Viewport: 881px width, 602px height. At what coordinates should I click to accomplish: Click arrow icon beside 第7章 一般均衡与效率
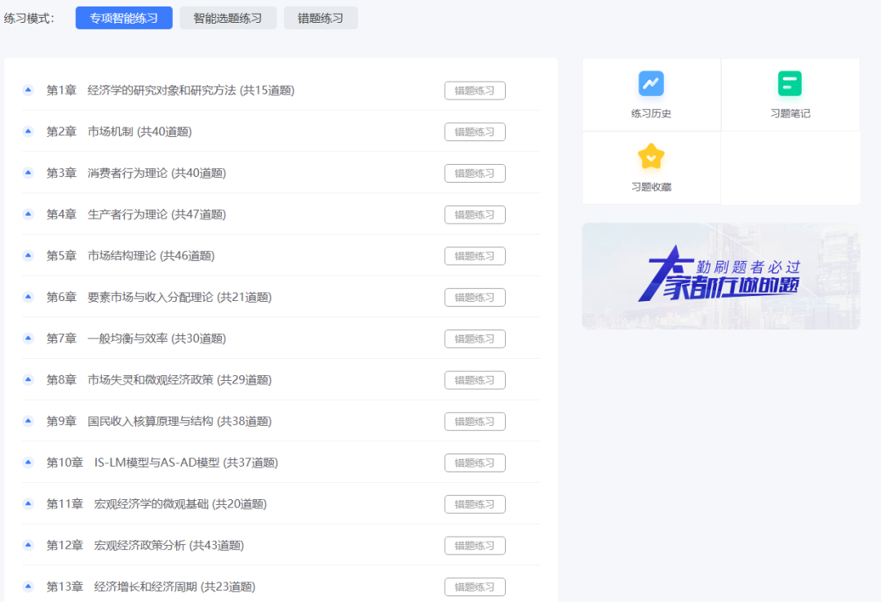28,339
